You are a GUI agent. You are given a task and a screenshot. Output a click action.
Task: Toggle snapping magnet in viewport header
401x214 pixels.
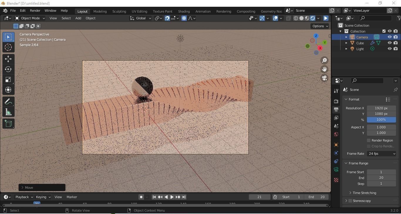coord(167,18)
